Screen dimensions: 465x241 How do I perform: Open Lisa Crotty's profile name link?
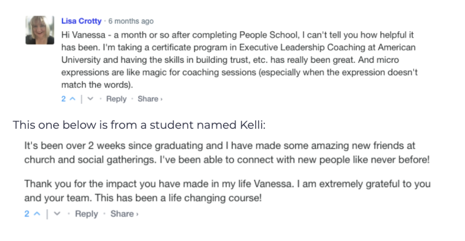point(81,21)
